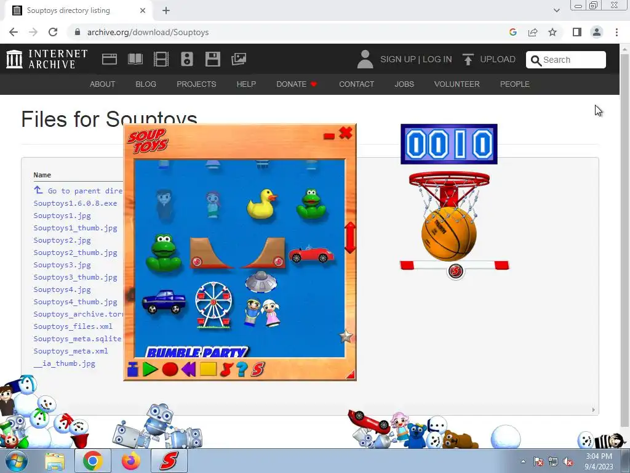Select the yellow rubber duck toy
Image resolution: width=630 pixels, height=473 pixels.
261,204
